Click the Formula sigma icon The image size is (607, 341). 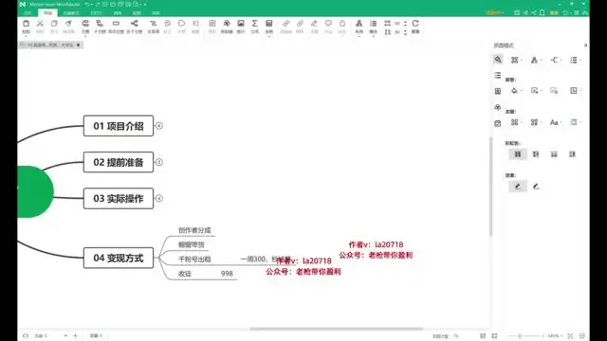pyautogui.click(x=255, y=24)
